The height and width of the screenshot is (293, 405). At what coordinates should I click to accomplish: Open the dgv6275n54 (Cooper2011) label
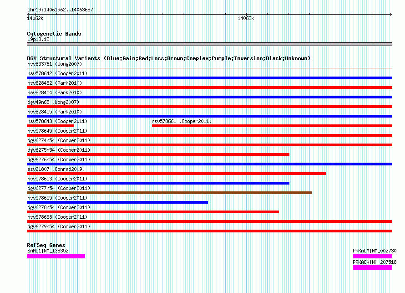pyautogui.click(x=59, y=150)
